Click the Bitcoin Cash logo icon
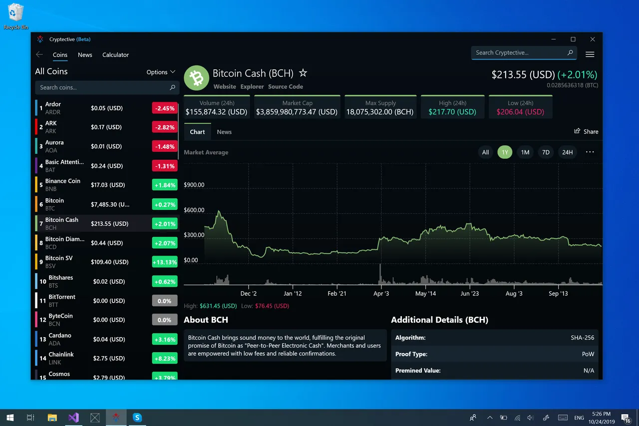Viewport: 639px width, 426px height. (196, 78)
